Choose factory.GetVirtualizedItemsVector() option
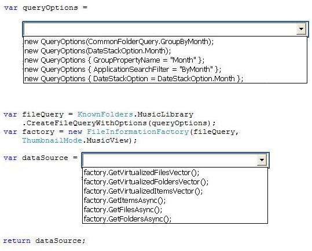Viewport: 312px width, 251px height. [x=175, y=191]
